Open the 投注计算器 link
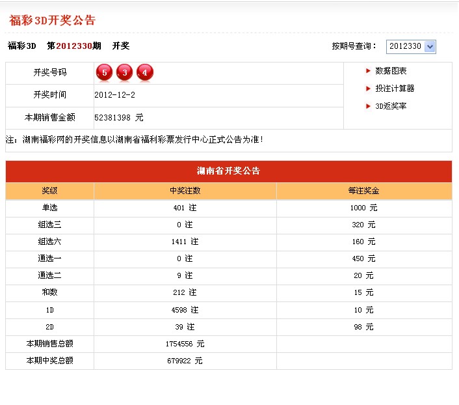This screenshot has width=459, height=405. click(x=395, y=89)
